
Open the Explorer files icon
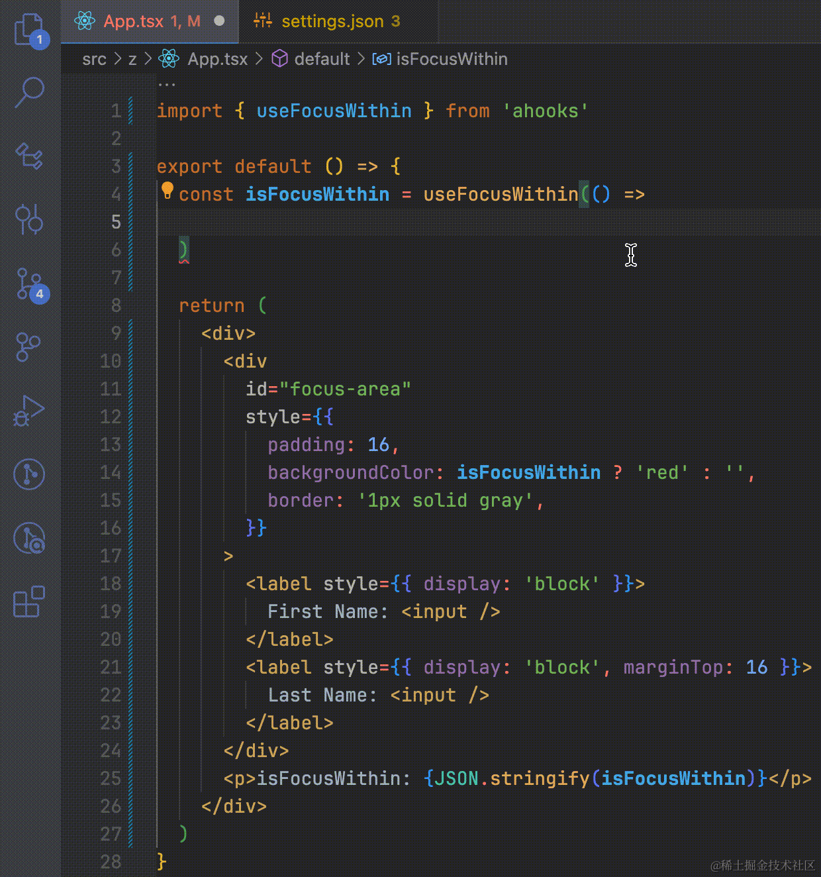[x=29, y=30]
